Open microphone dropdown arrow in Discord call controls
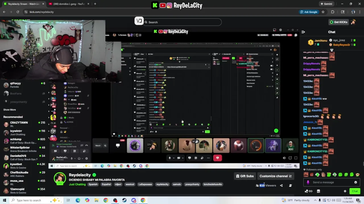364x204 pixels. click(x=173, y=158)
